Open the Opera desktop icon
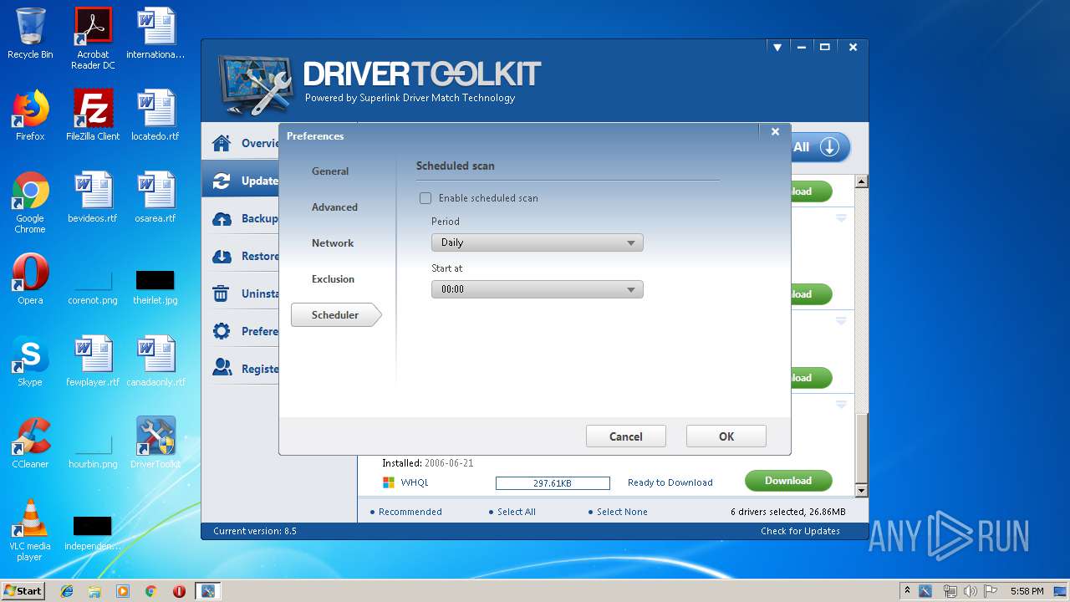Viewport: 1070px width, 602px height. click(x=30, y=279)
